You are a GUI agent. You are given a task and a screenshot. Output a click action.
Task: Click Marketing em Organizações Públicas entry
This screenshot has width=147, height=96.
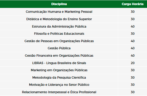point(59,70)
